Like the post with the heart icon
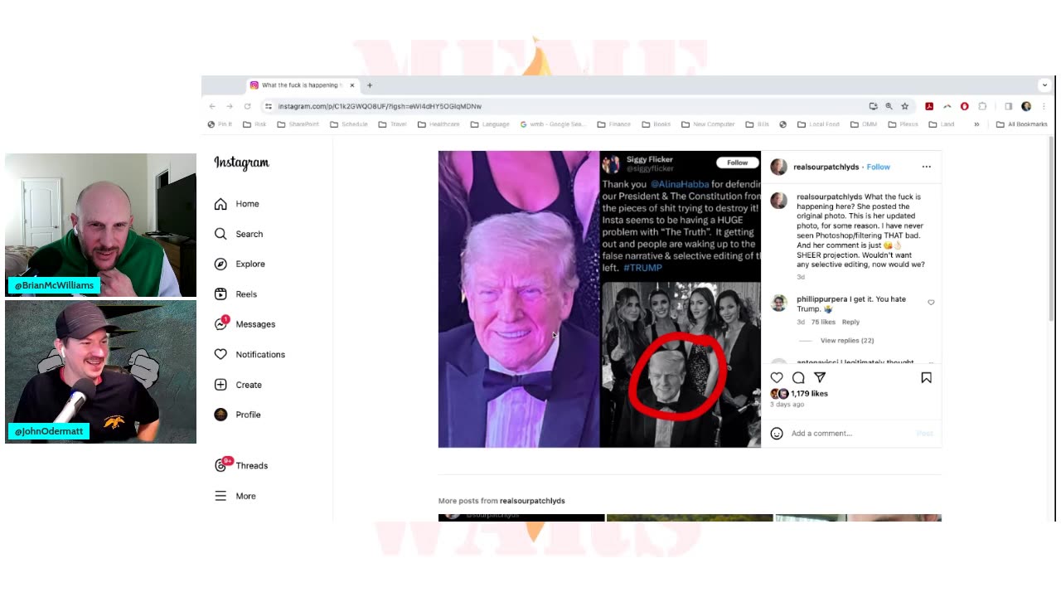This screenshot has width=1061, height=597. pos(777,377)
